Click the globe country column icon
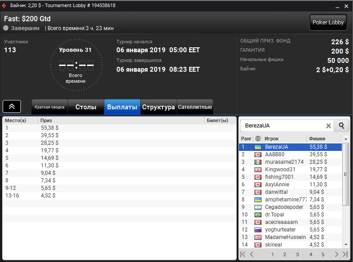The height and width of the screenshot is (262, 353). click(x=258, y=139)
